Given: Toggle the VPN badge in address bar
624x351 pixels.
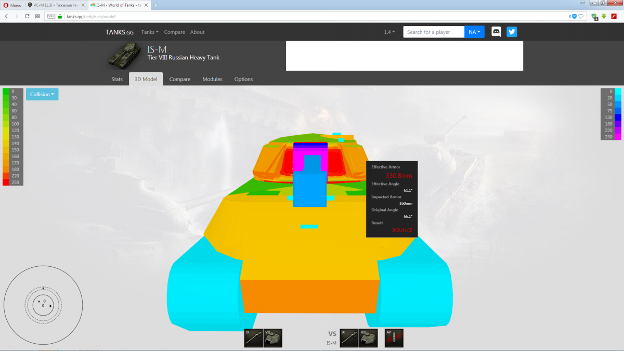Looking at the screenshot, I should click(x=51, y=16).
